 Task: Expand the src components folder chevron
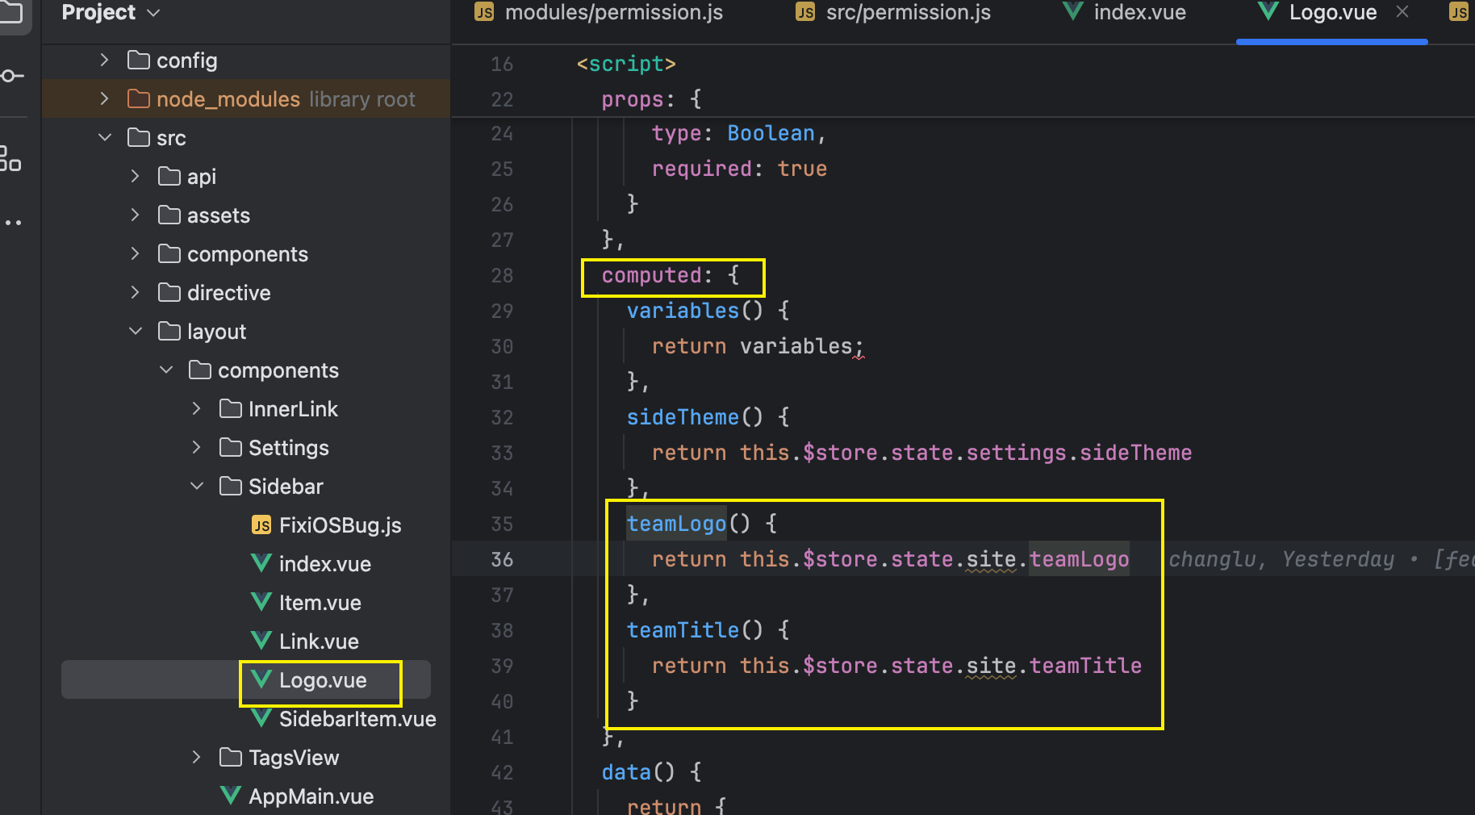[x=135, y=254]
